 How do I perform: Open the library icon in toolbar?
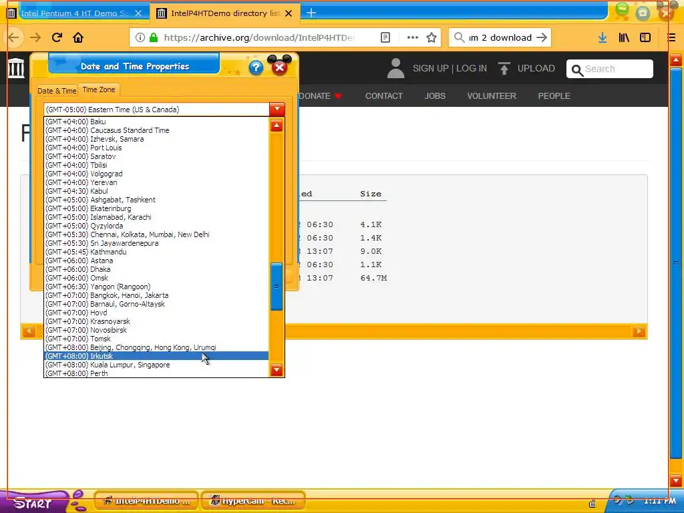tap(625, 37)
